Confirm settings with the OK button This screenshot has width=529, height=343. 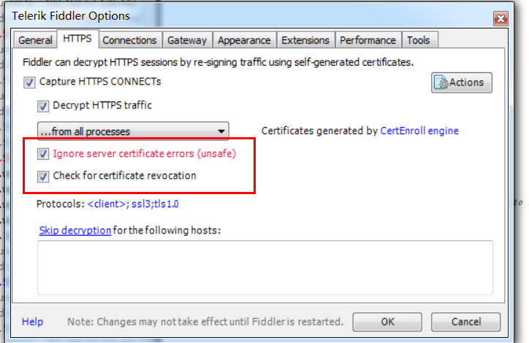pos(387,322)
